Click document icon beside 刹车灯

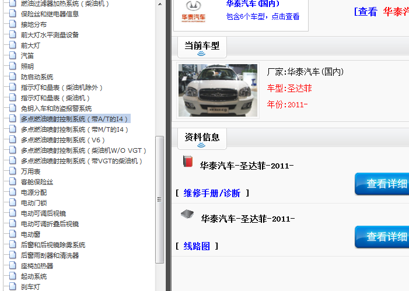pyautogui.click(x=12, y=286)
